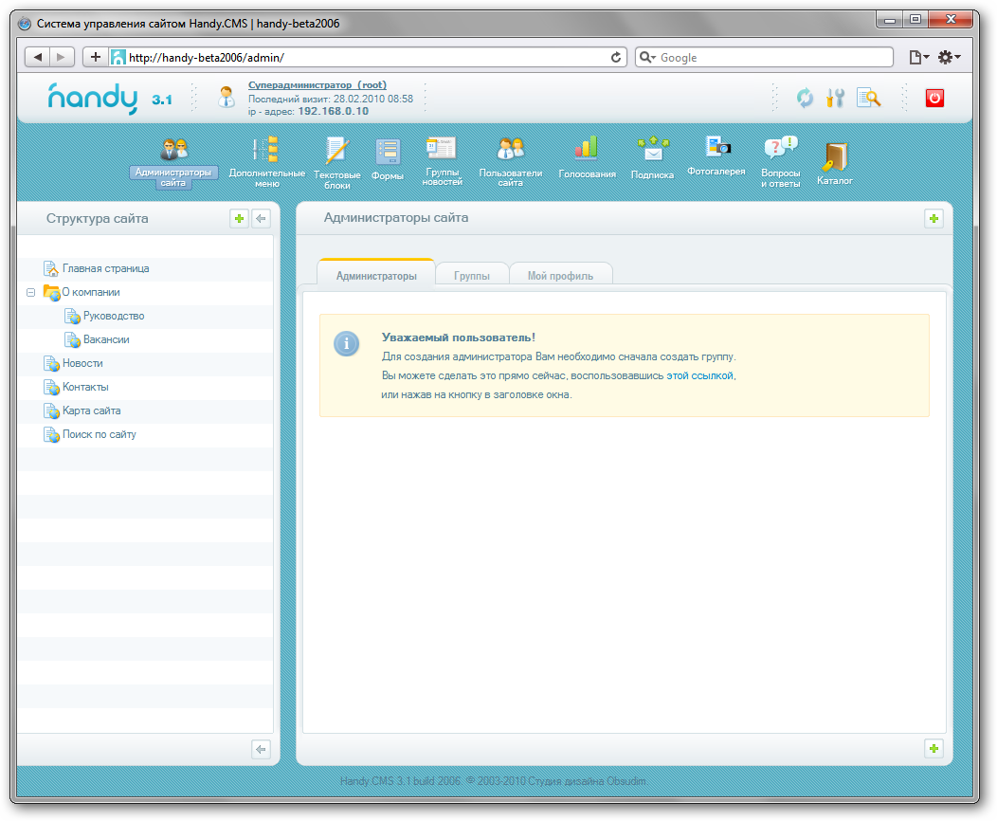
Task: Switch to the 'Группы' tab
Action: point(471,276)
